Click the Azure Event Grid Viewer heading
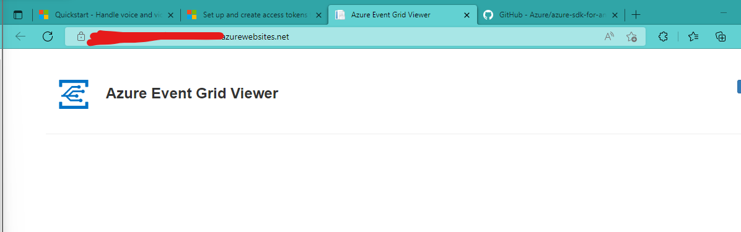 [192, 93]
